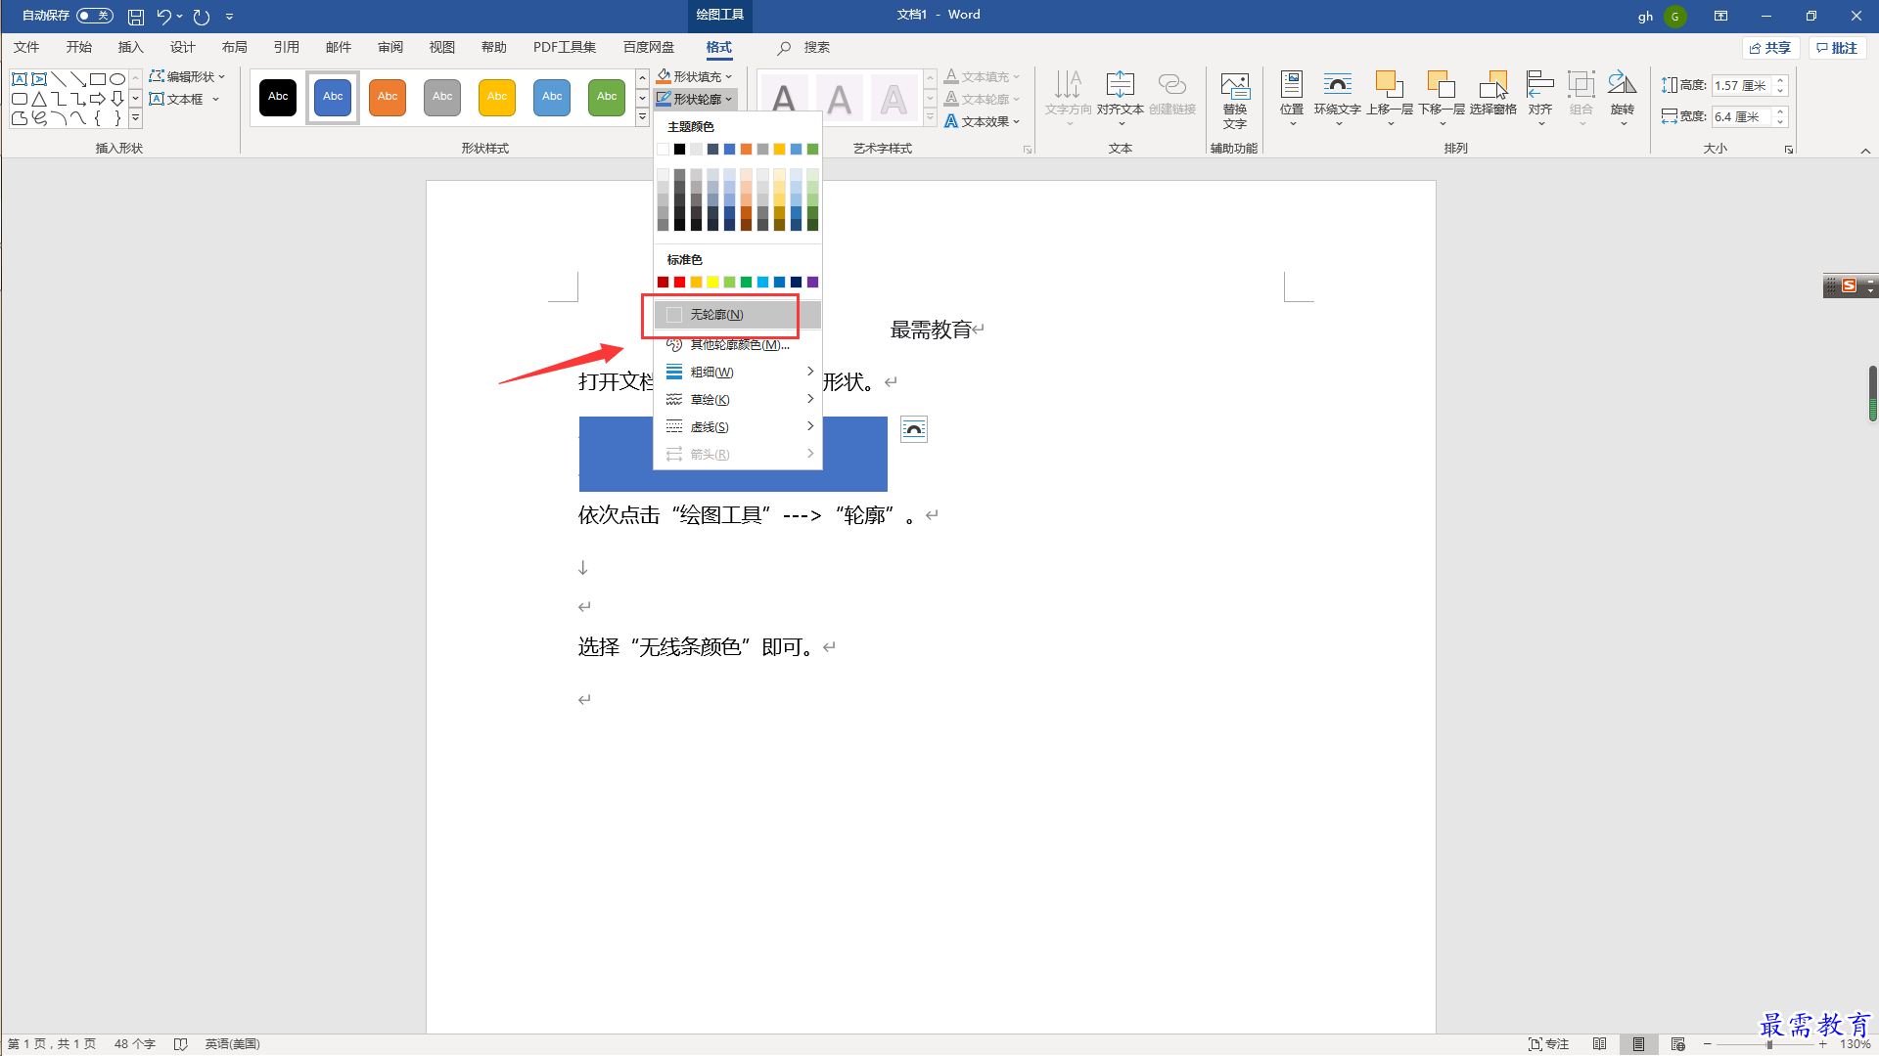This screenshot has height=1056, width=1879.
Task: Increase the shape height stepper
Action: [x=1781, y=81]
